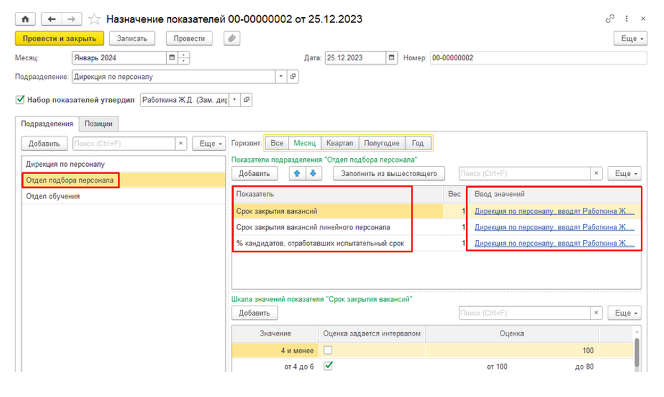Go back with the left arrow
Image resolution: width=664 pixels, height=397 pixels.
(51, 19)
